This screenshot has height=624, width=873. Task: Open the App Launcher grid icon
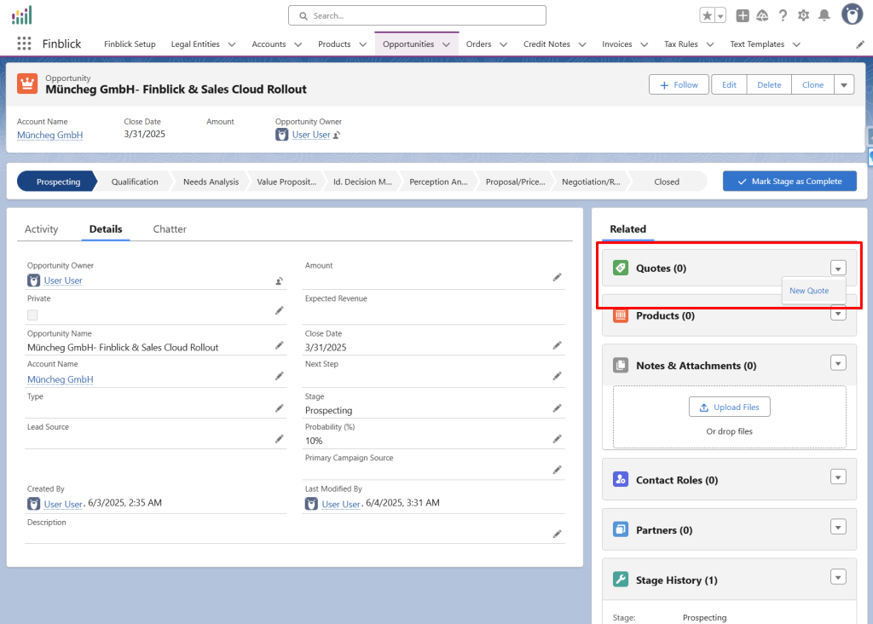click(x=24, y=44)
